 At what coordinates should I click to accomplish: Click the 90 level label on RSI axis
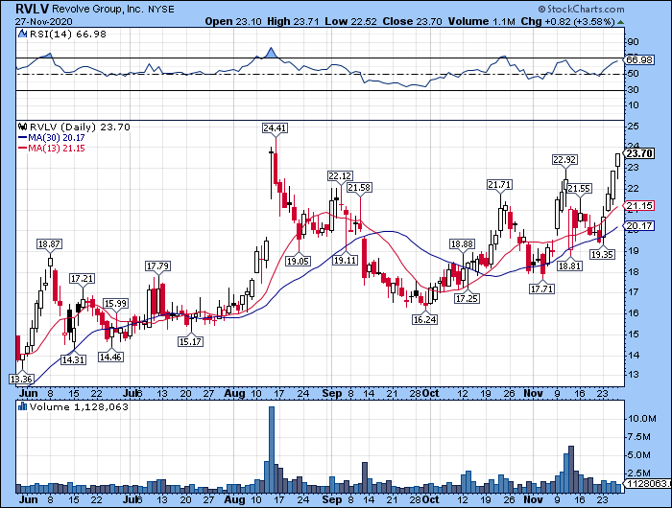634,42
